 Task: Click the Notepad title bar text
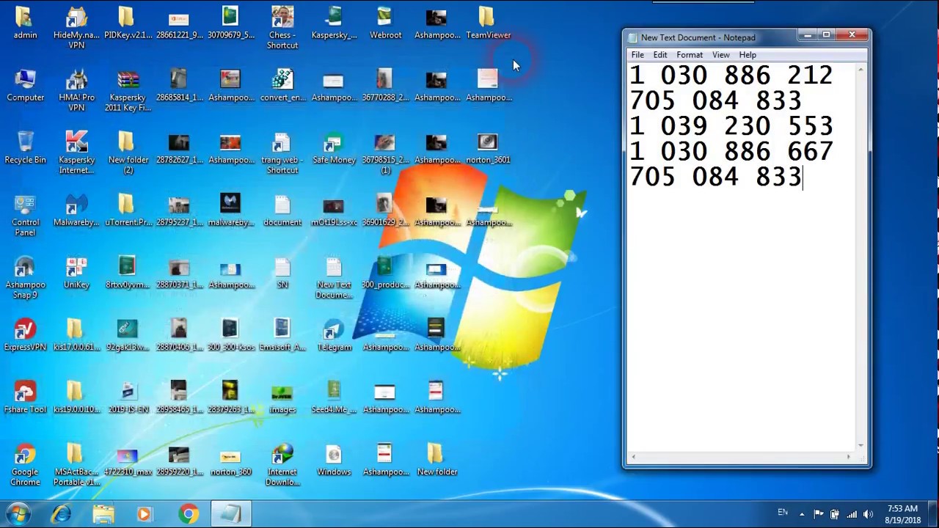point(698,37)
